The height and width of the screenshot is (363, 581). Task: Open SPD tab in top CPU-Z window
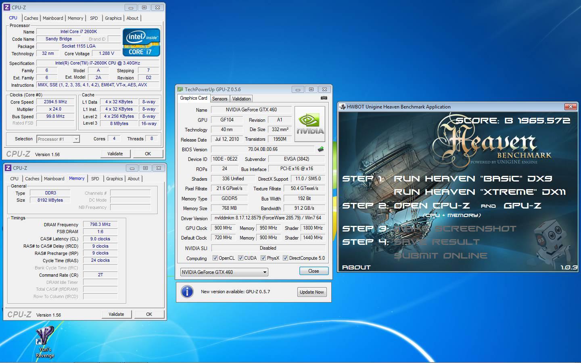(x=94, y=18)
